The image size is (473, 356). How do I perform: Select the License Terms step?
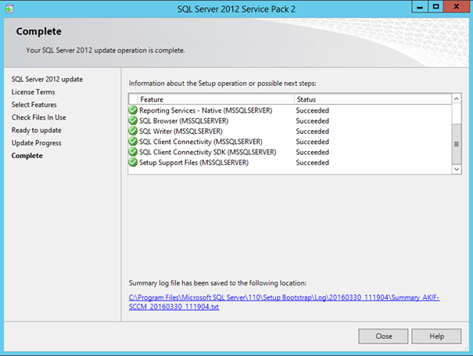33,92
